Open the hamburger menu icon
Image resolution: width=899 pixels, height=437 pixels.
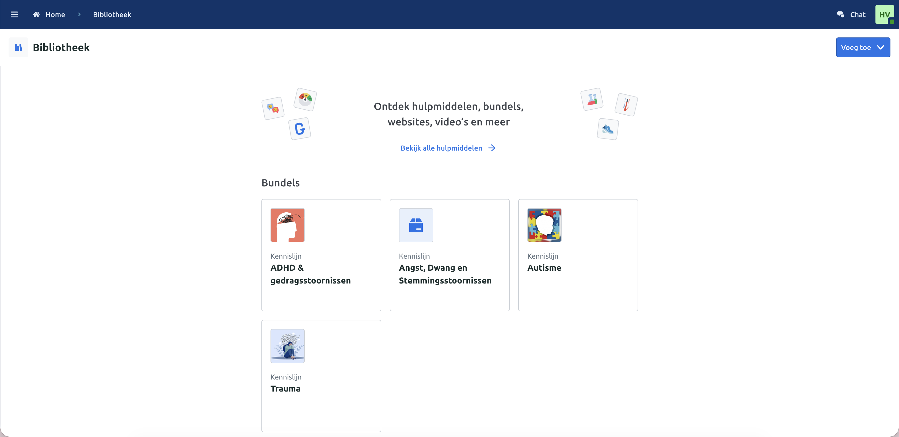click(14, 15)
